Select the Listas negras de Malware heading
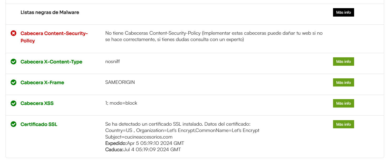This screenshot has height=163, width=391. point(50,12)
